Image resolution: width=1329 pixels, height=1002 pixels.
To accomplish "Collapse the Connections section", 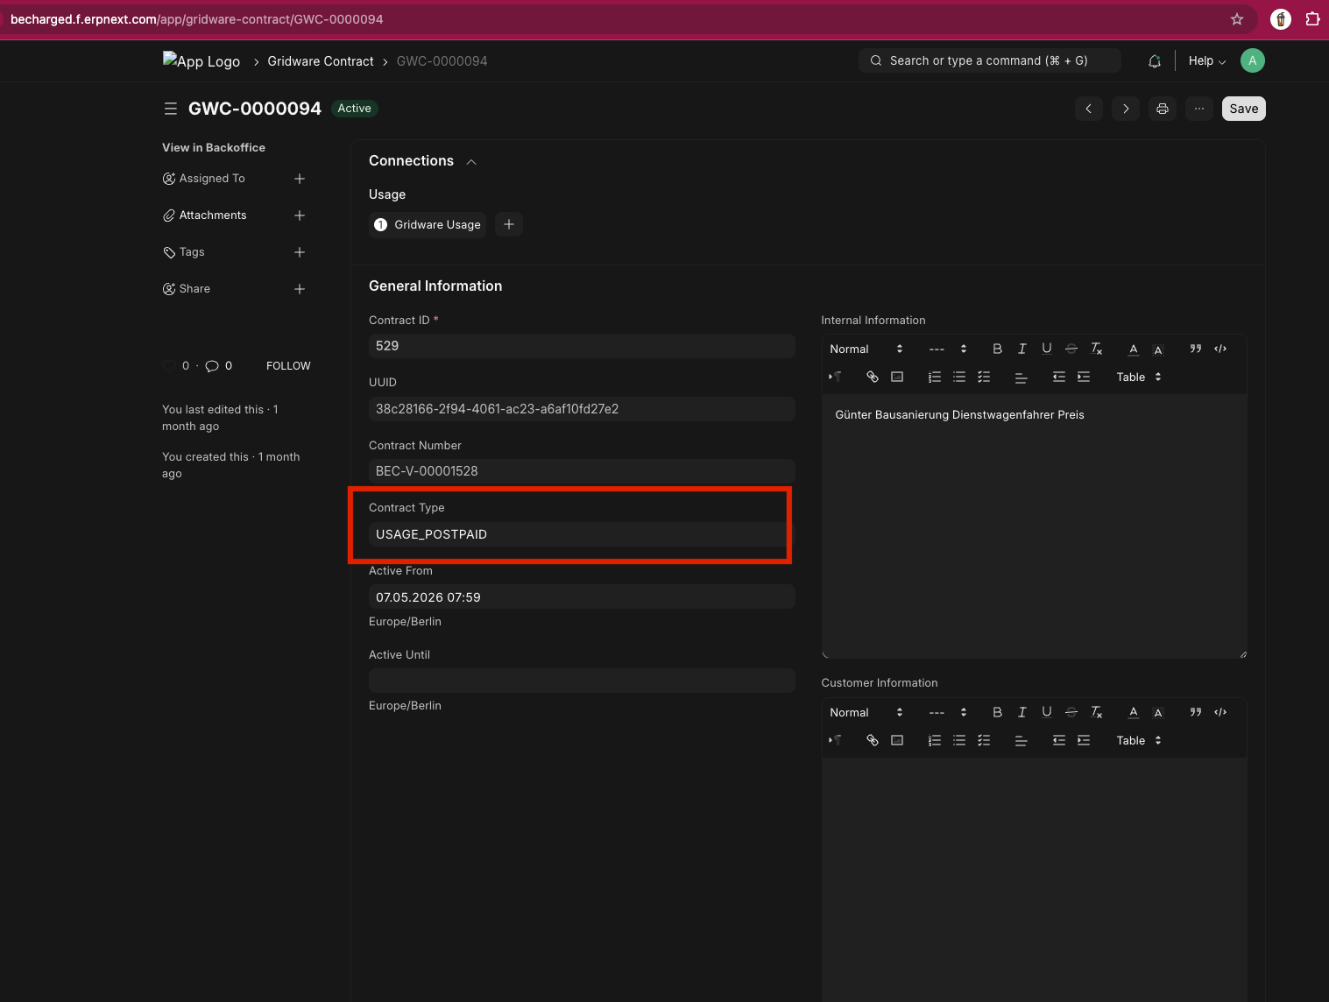I will [x=471, y=162].
